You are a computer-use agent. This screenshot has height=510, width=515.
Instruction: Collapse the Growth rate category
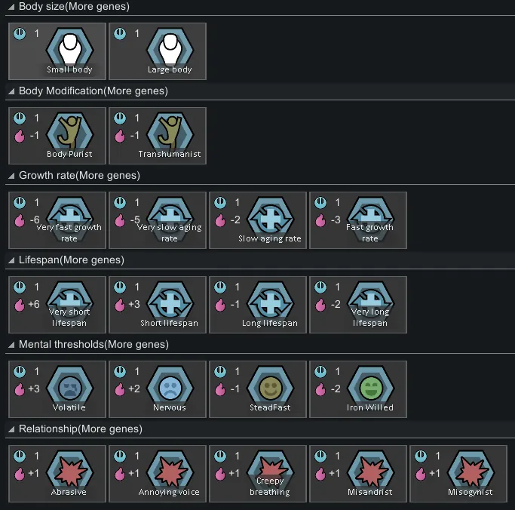[x=11, y=176]
